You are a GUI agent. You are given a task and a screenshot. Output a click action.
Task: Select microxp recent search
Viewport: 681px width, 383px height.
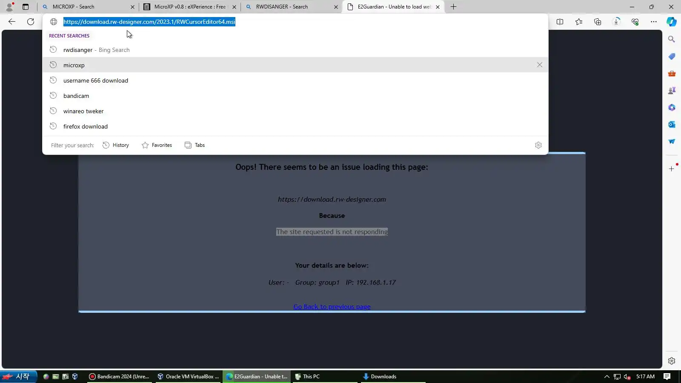click(295, 65)
